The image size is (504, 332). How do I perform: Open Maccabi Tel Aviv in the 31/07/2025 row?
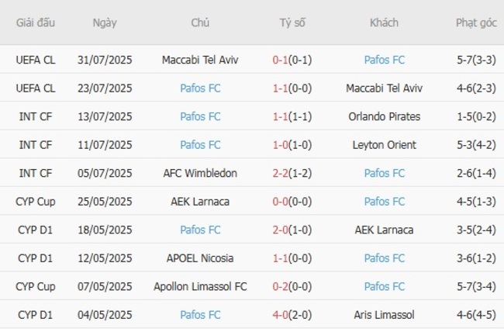[200, 60]
